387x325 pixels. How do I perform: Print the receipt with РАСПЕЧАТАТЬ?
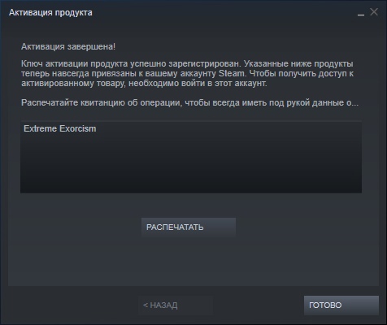pos(189,227)
